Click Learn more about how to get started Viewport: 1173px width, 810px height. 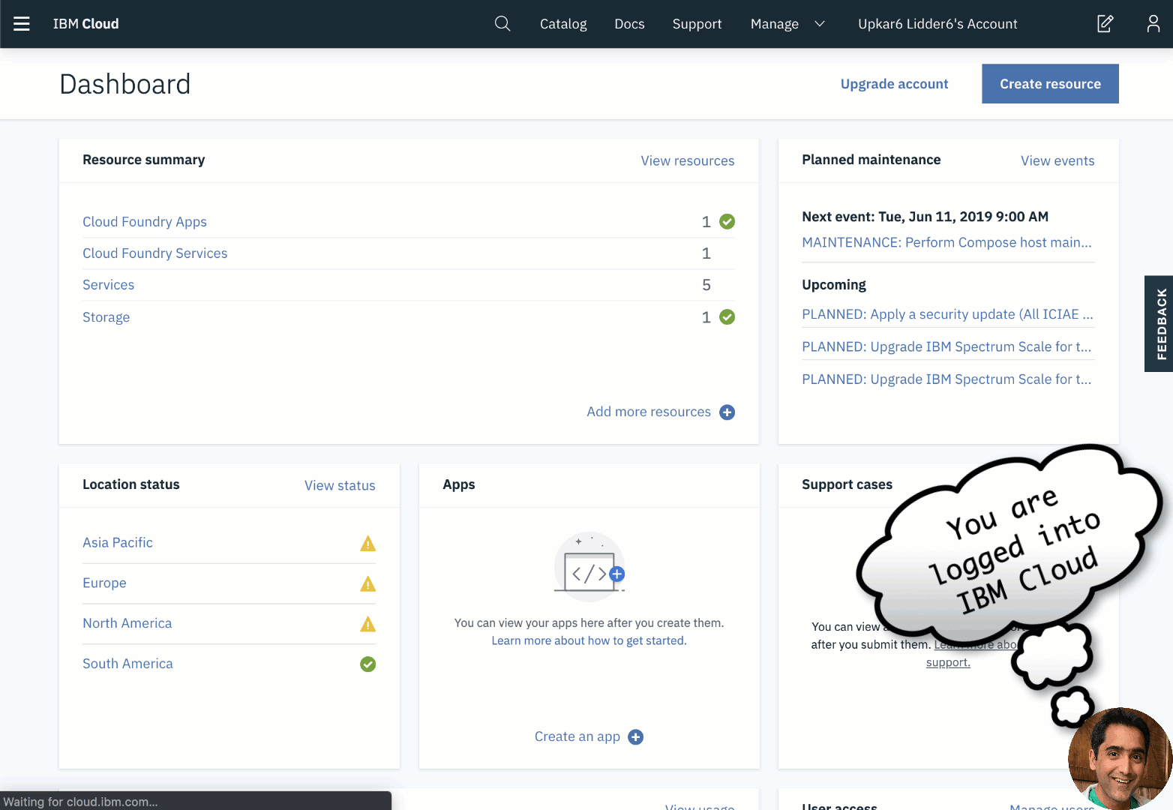(589, 640)
